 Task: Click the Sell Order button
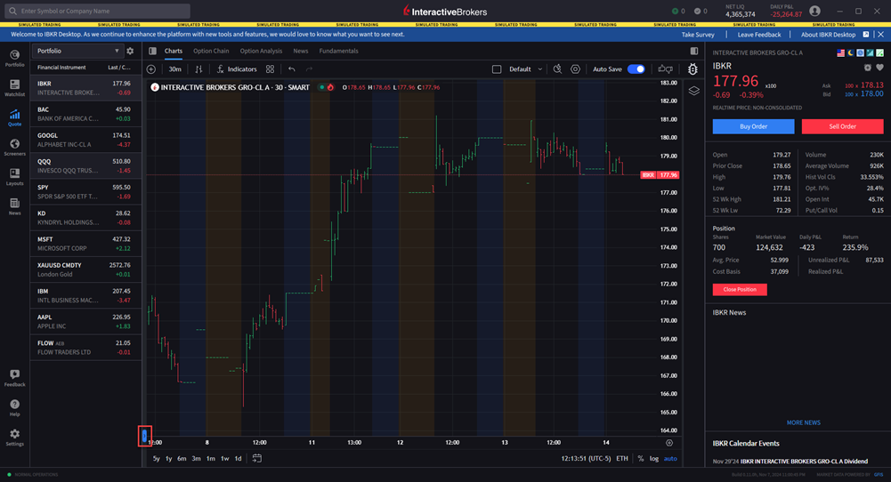[842, 126]
